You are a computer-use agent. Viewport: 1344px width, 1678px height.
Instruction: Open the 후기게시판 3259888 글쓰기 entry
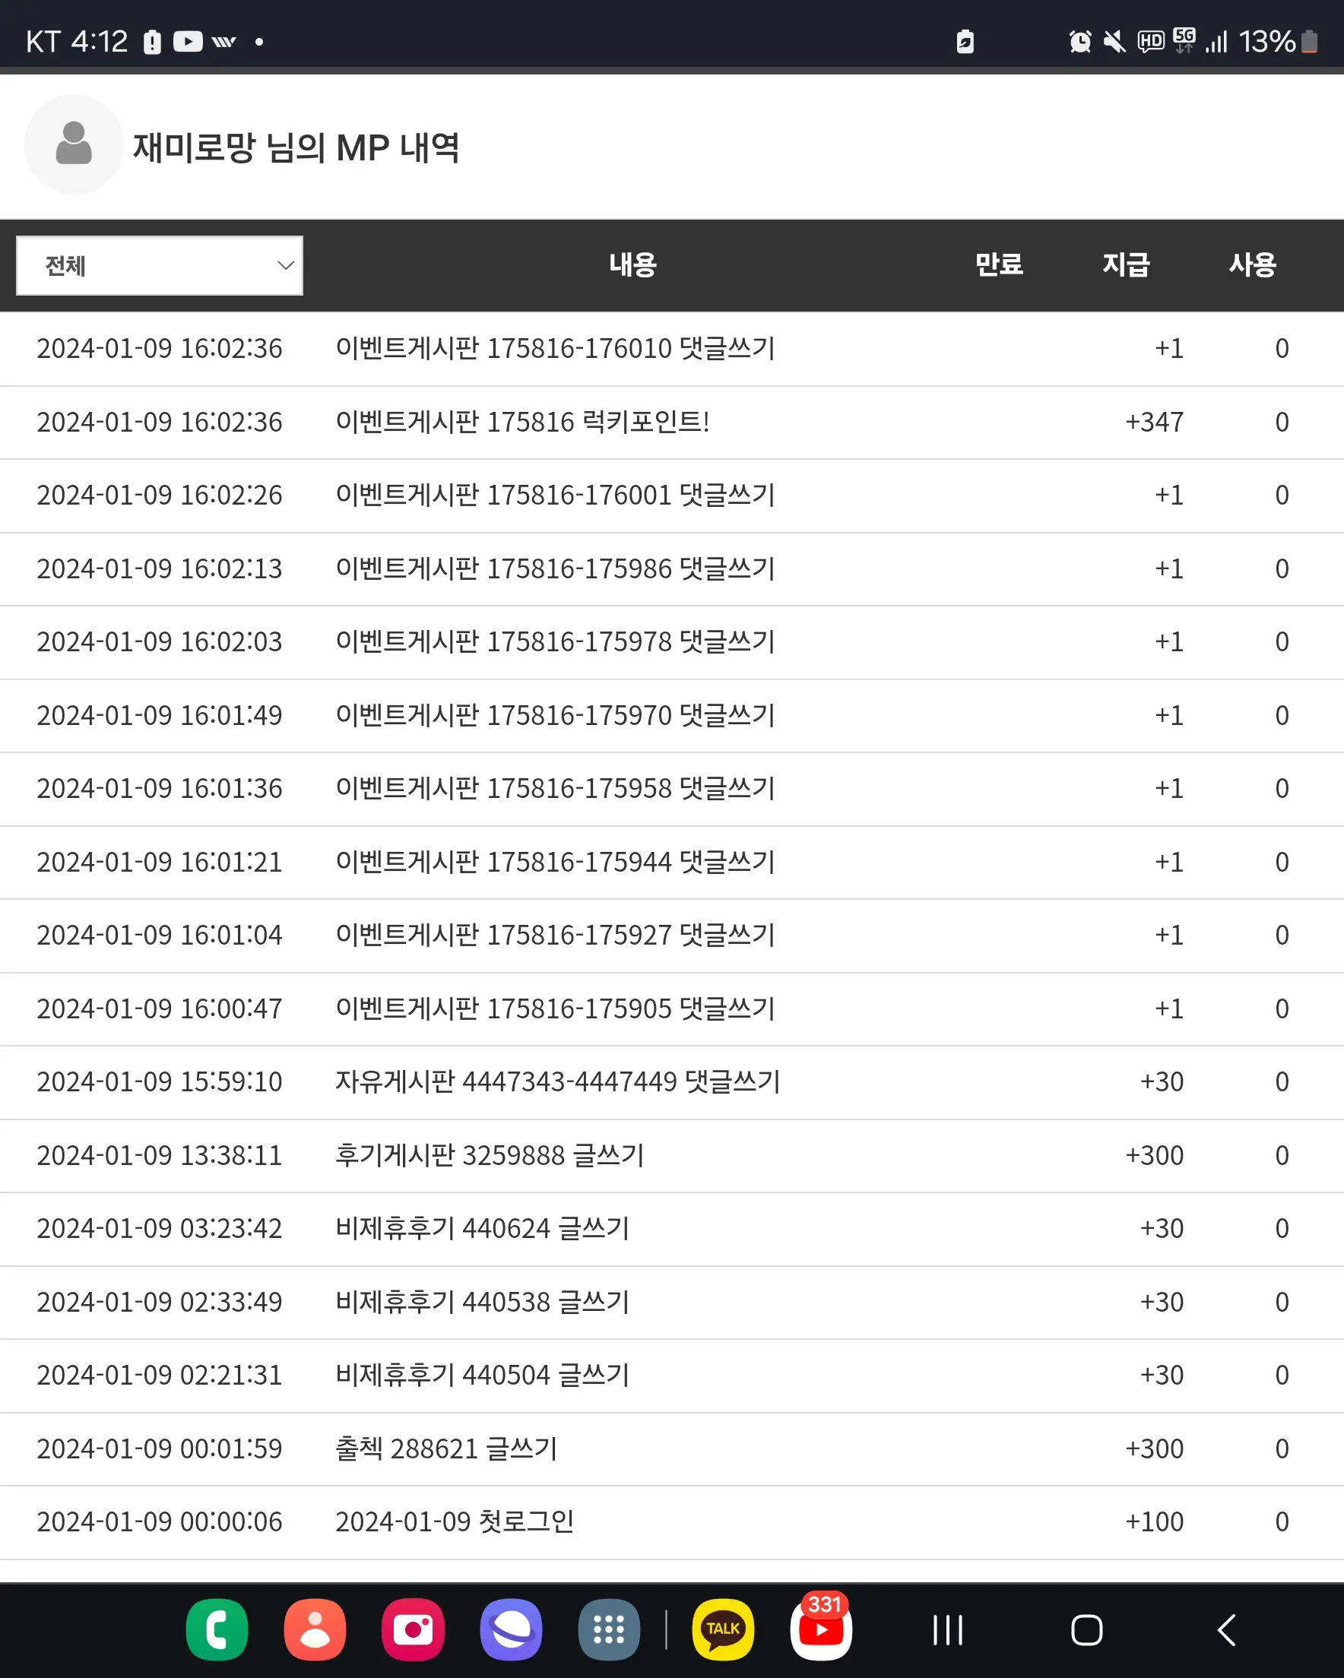tap(672, 1156)
